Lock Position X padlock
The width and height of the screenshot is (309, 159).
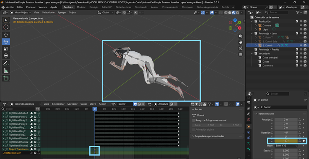299,120
